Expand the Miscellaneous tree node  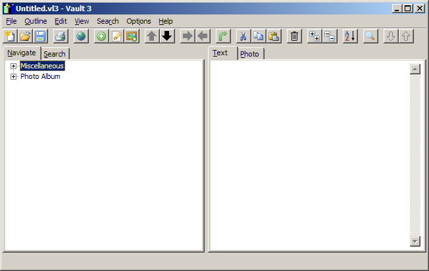[13, 66]
